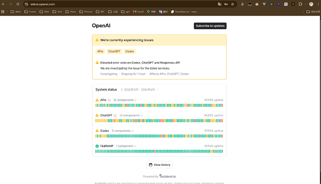This screenshot has height=184, width=321.
Task: Open the Elevated error rates incident
Action: coord(140,63)
